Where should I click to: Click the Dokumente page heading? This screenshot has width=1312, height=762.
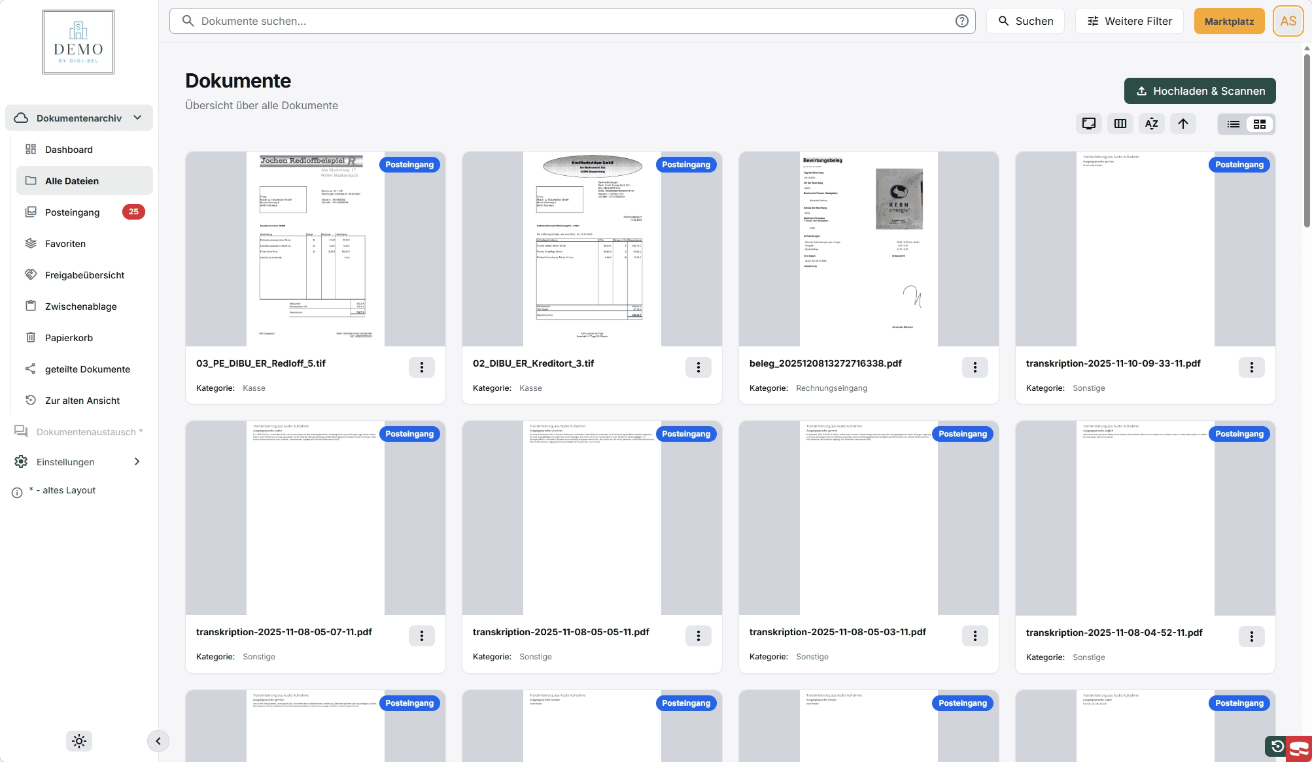click(238, 80)
